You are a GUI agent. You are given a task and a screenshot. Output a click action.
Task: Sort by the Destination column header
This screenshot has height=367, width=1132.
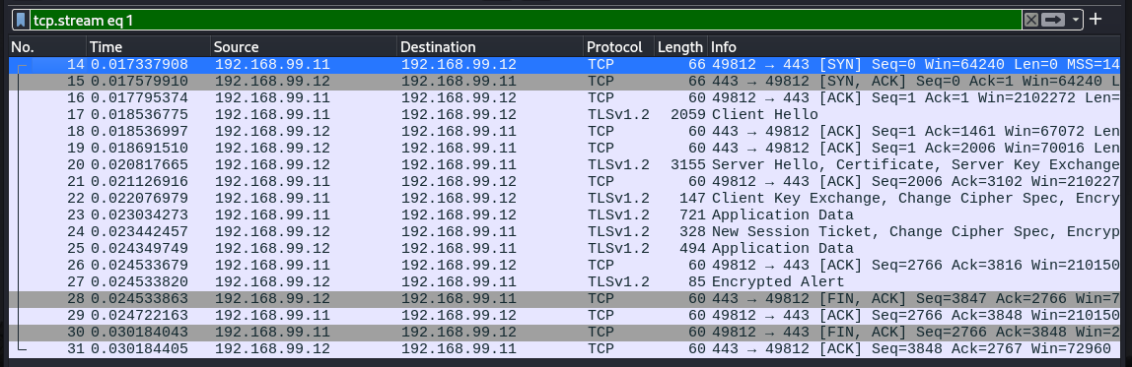(490, 47)
